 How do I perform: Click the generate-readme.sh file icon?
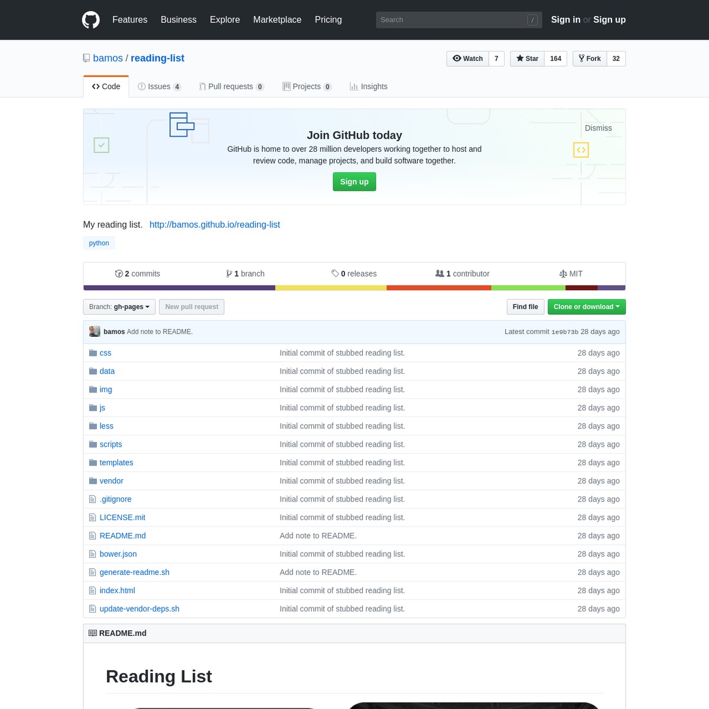[92, 573]
